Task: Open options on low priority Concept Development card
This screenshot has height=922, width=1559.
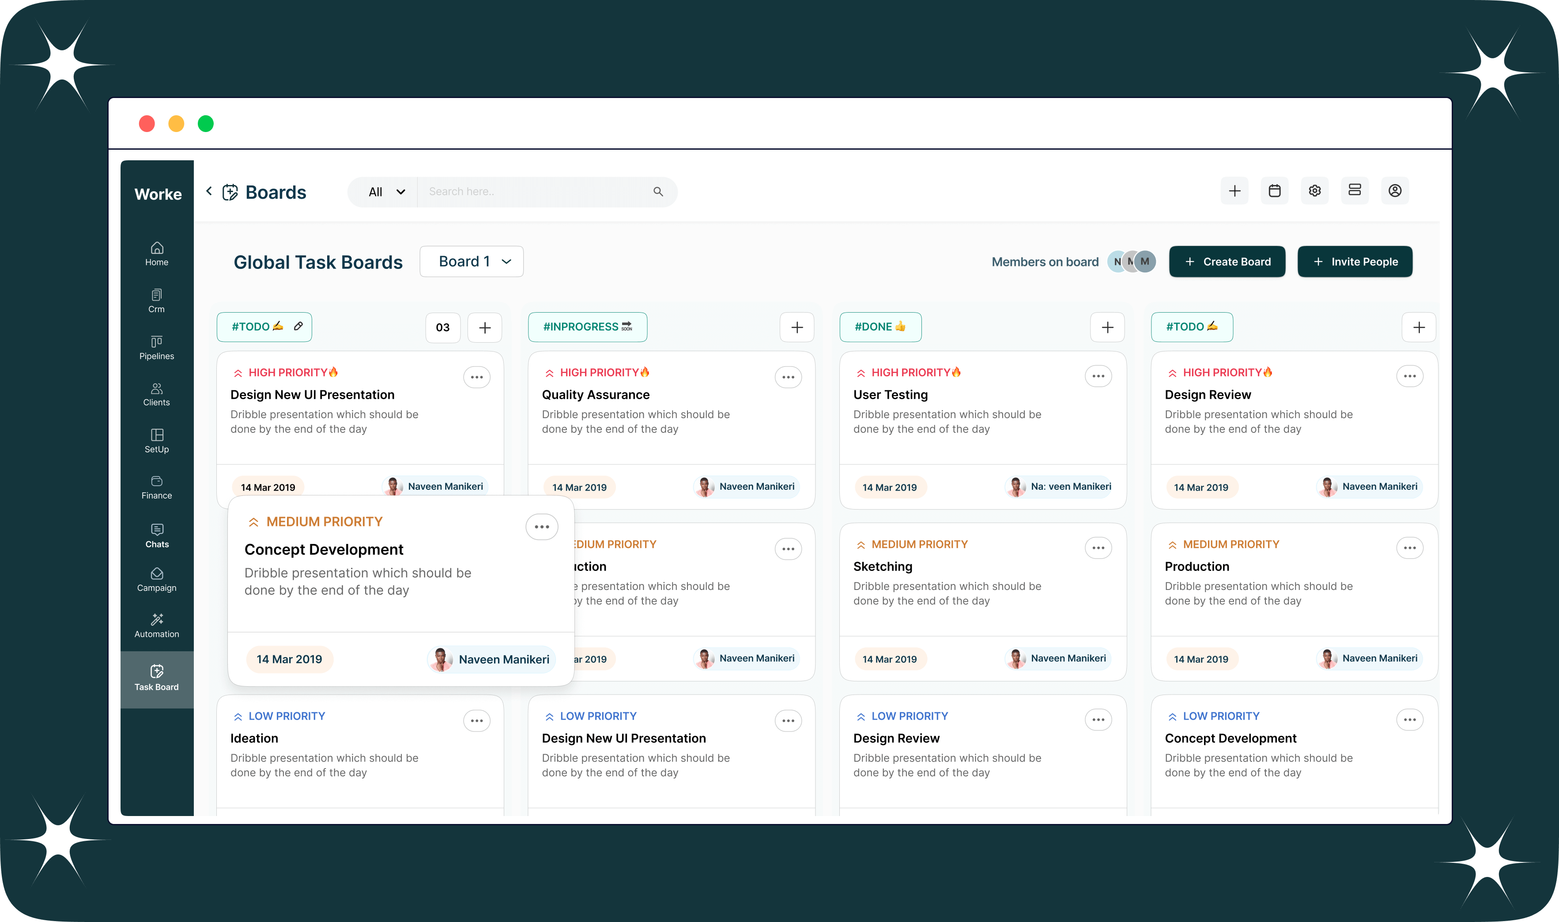Action: tap(1410, 719)
